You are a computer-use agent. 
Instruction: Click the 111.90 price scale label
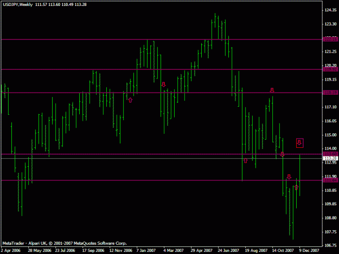tap(330, 177)
